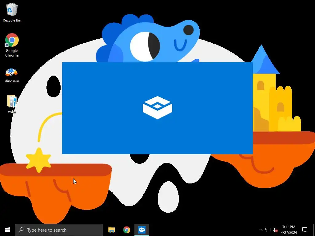The width and height of the screenshot is (315, 236).
Task: Open the clock showing 7:11 PM
Action: (x=289, y=230)
